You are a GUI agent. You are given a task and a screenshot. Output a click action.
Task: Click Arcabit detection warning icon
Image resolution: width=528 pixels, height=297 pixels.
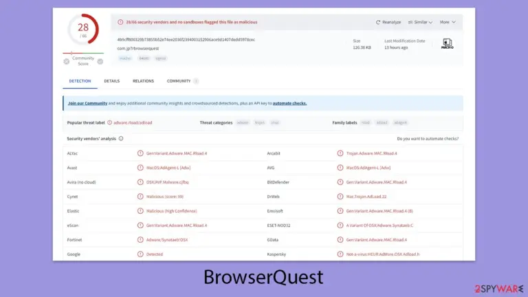pyautogui.click(x=340, y=153)
